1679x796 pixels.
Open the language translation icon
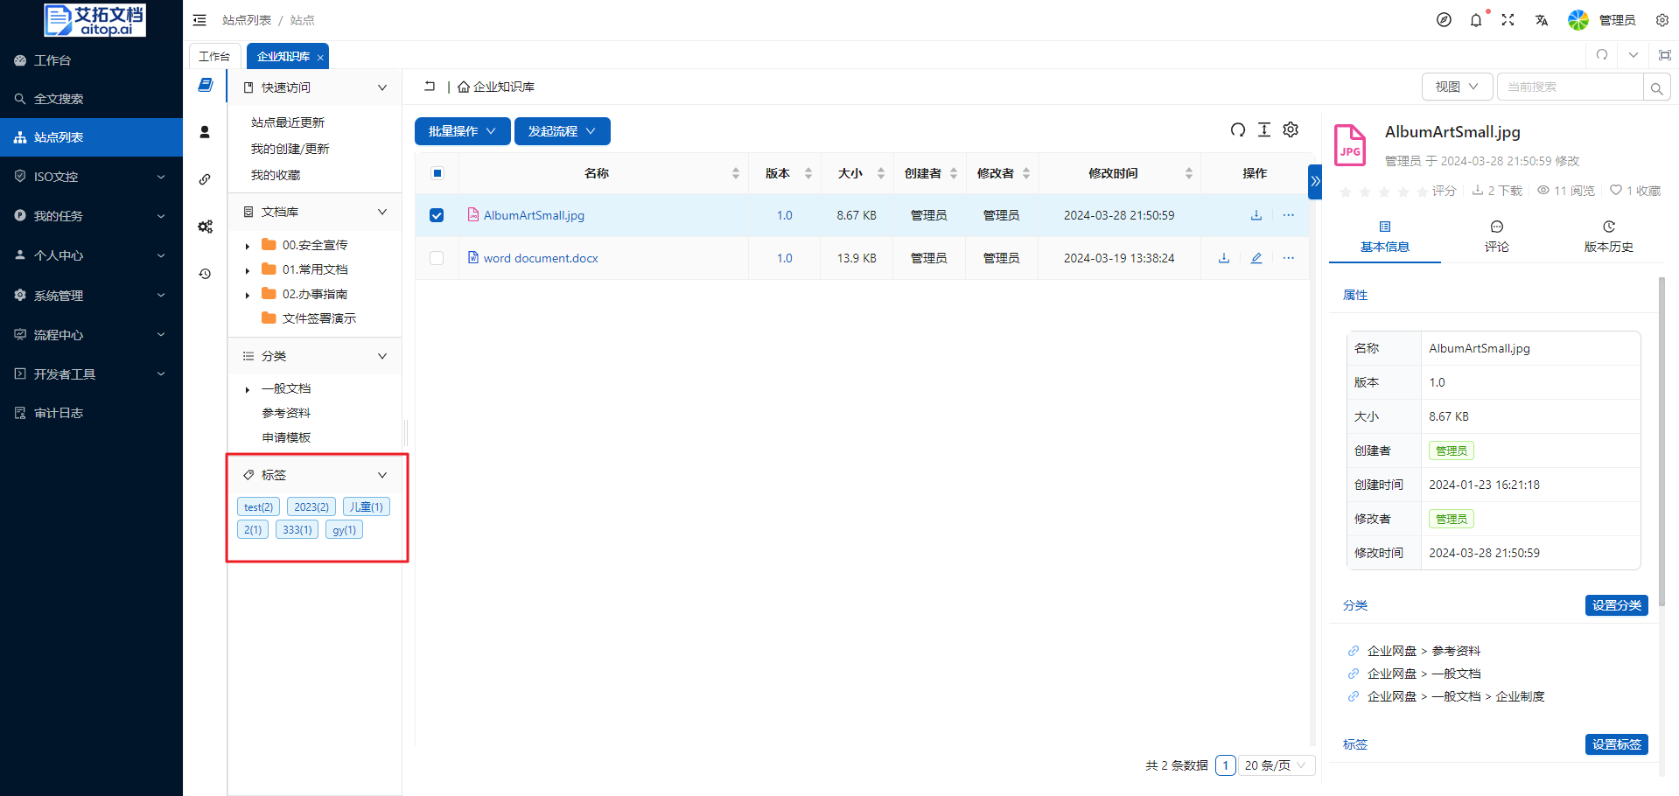(1541, 20)
